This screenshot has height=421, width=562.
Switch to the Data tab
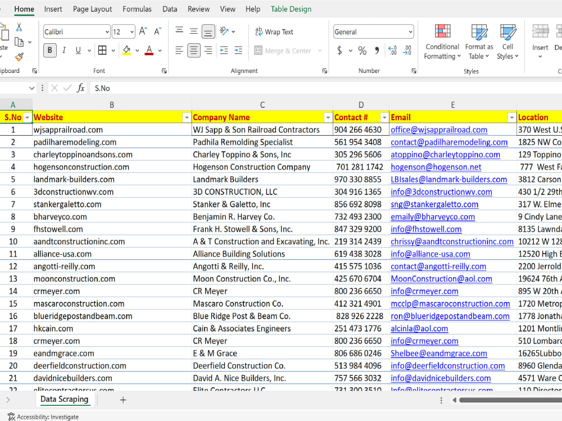pyautogui.click(x=170, y=9)
